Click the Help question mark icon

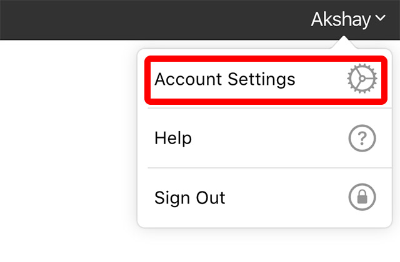[362, 138]
